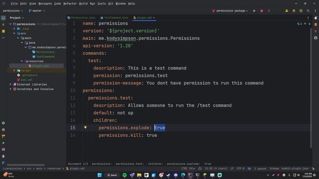
Task: Go to next highlighted problem arrow
Action: tap(310, 24)
